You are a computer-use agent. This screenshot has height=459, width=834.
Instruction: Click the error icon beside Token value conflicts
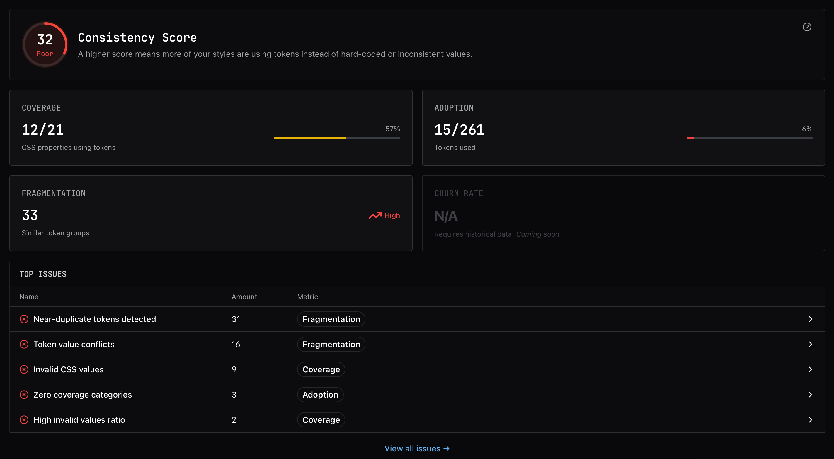24,344
